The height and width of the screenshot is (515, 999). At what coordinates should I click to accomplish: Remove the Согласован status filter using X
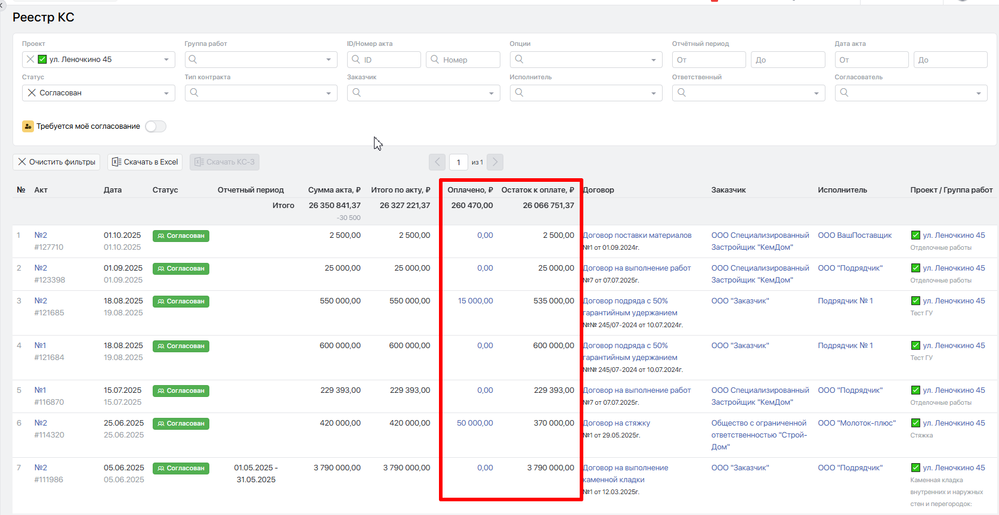click(x=32, y=93)
